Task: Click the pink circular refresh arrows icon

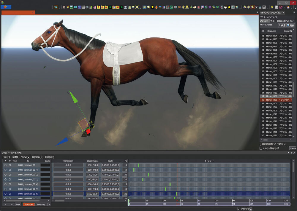Action: [x=281, y=7]
